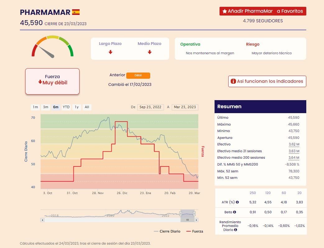Select the 1y range
Screen dimensions: 324x248
[x=77, y=107]
